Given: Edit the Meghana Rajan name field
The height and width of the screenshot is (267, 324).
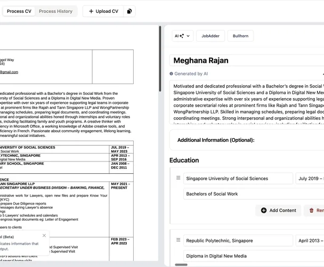Looking at the screenshot, I should coord(247,60).
